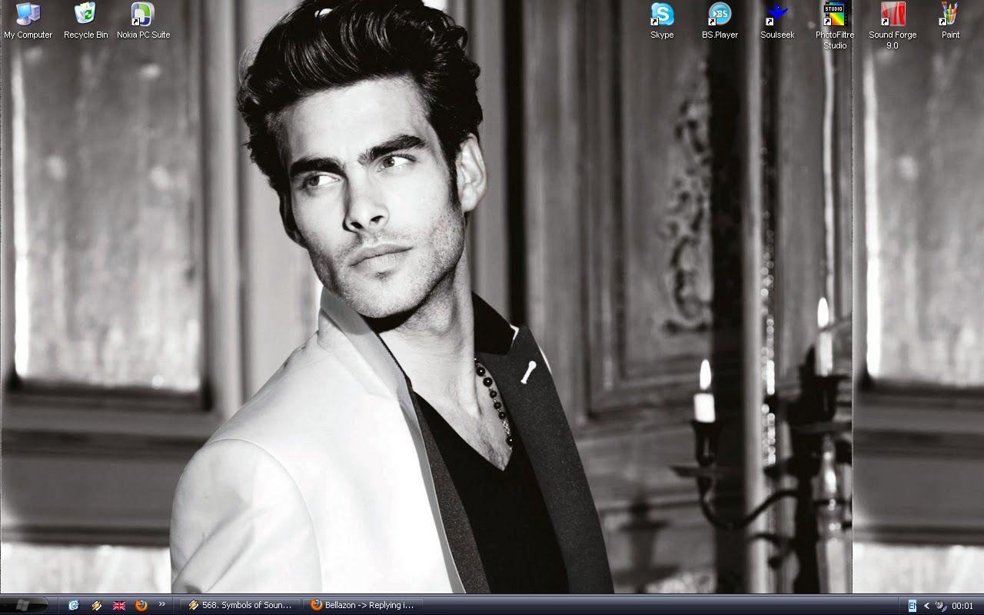
Task: Open the My Computer desktop icon
Action: (28, 15)
